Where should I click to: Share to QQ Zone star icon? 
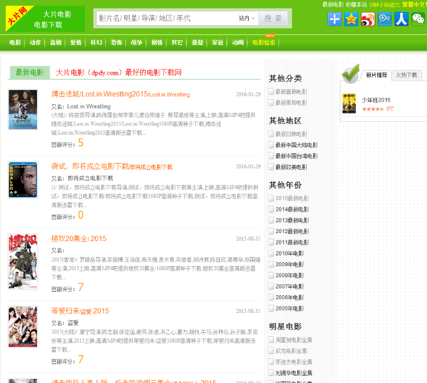pyautogui.click(x=351, y=19)
